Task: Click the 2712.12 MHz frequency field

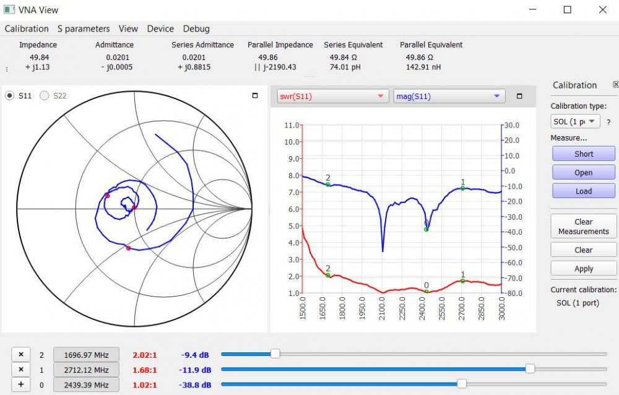Action: pyautogui.click(x=86, y=370)
